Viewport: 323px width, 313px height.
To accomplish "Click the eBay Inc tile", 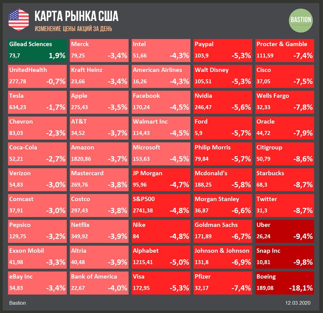I will pos(38,283).
